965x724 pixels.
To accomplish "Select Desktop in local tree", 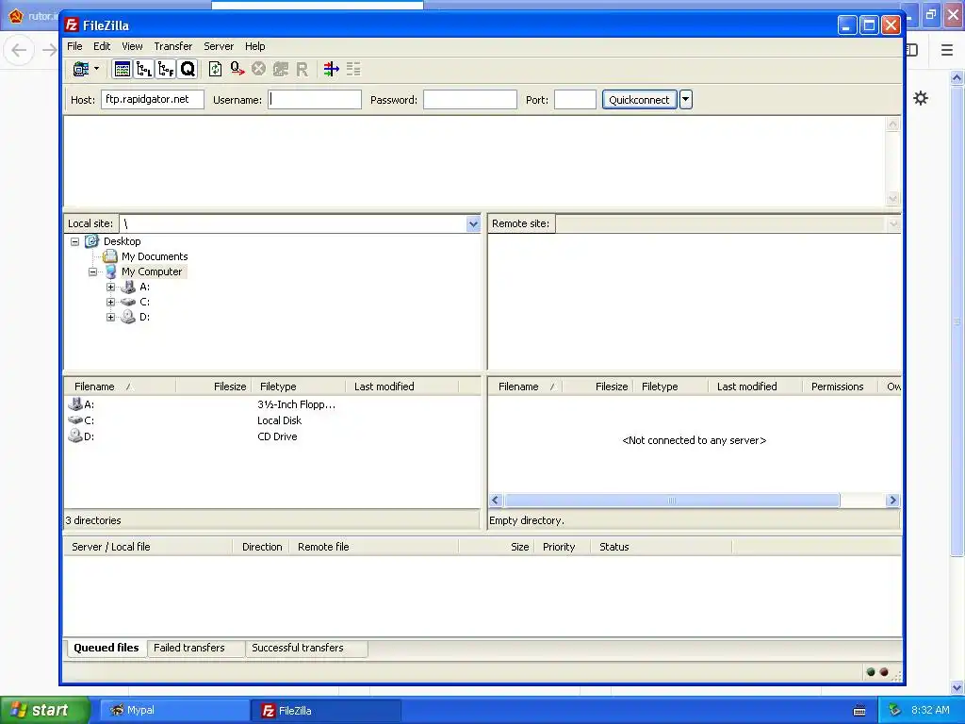I will pyautogui.click(x=122, y=241).
